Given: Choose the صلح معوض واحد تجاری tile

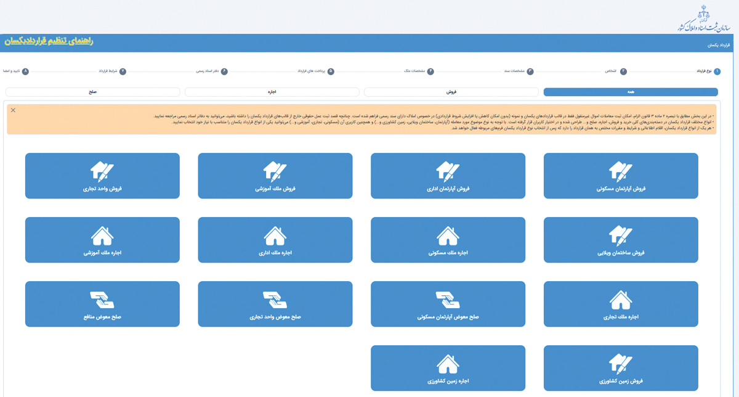Looking at the screenshot, I should coord(275,304).
